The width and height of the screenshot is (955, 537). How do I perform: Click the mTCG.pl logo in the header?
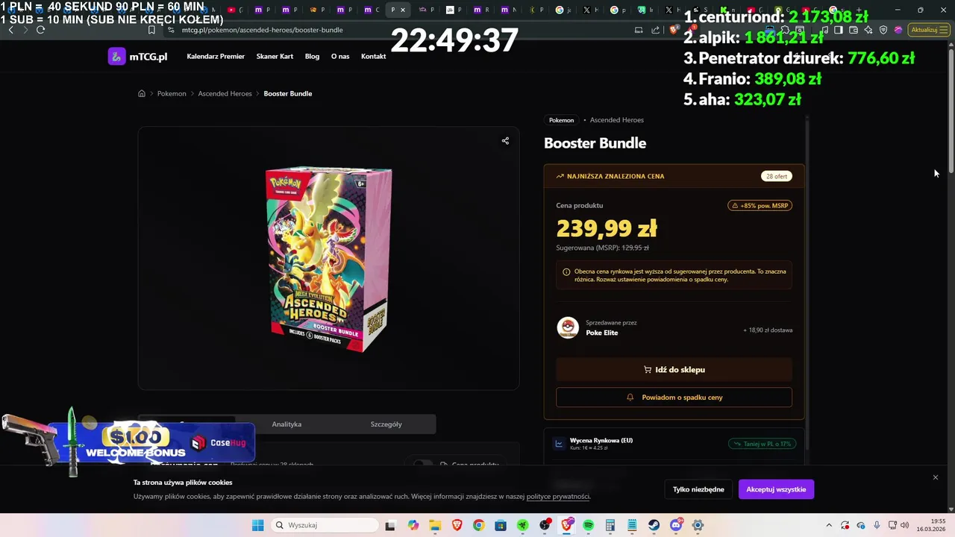click(x=137, y=56)
